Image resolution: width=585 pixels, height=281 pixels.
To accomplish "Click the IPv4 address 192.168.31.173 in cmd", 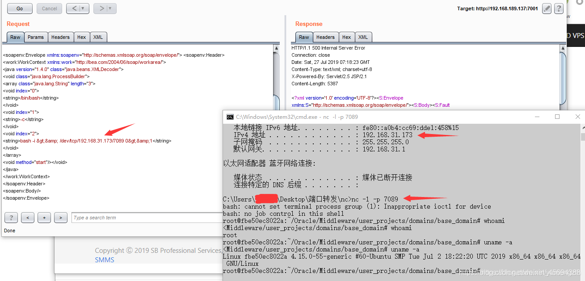I will pyautogui.click(x=387, y=134).
